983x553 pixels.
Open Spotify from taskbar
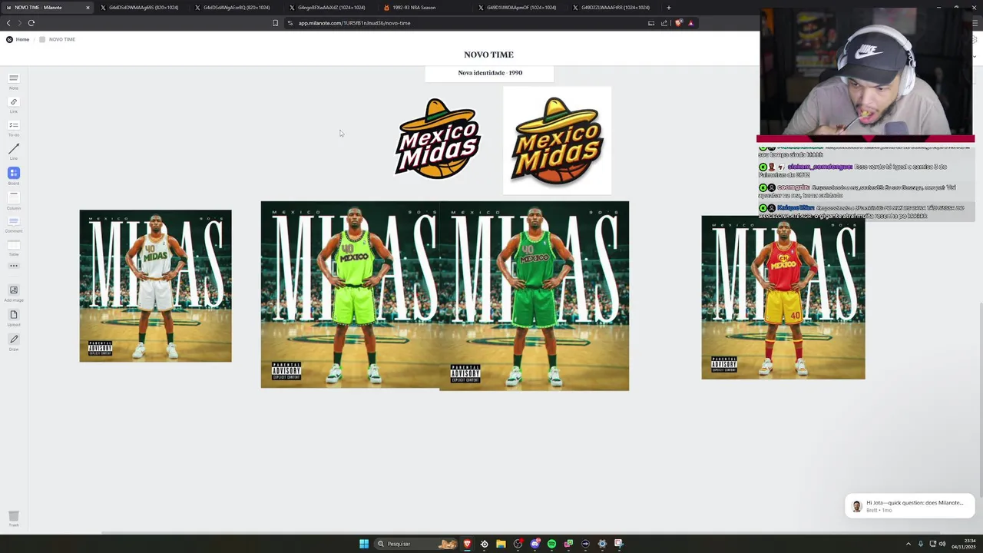(551, 544)
